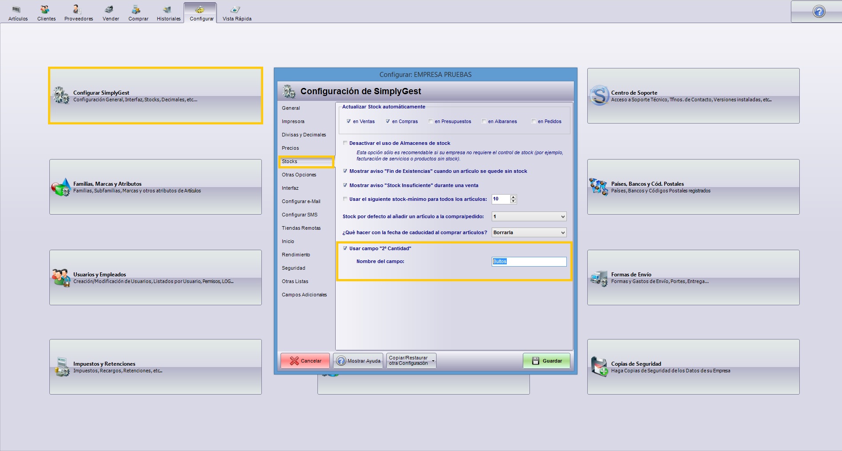This screenshot has height=451, width=842.
Task: Click the help question mark icon
Action: pyautogui.click(x=819, y=12)
